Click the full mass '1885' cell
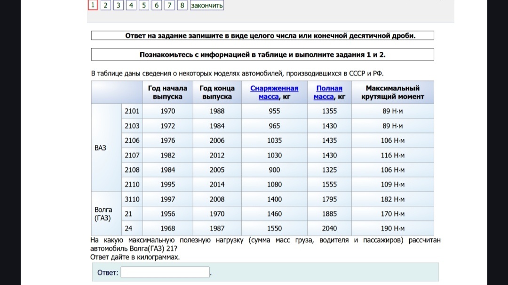The height and width of the screenshot is (285, 508). tap(329, 213)
